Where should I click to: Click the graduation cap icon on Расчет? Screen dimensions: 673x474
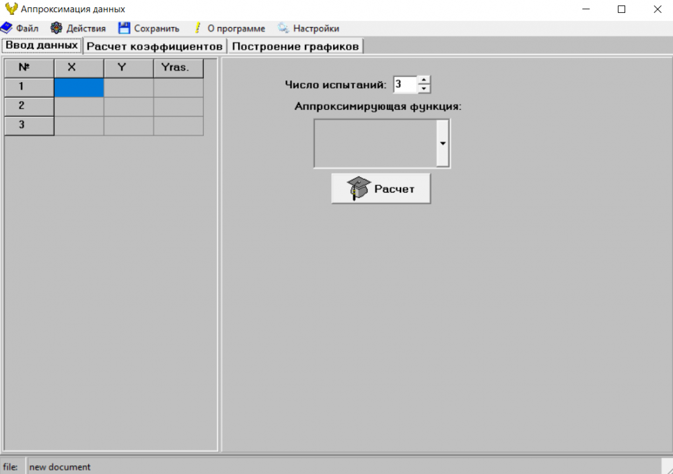[359, 189]
